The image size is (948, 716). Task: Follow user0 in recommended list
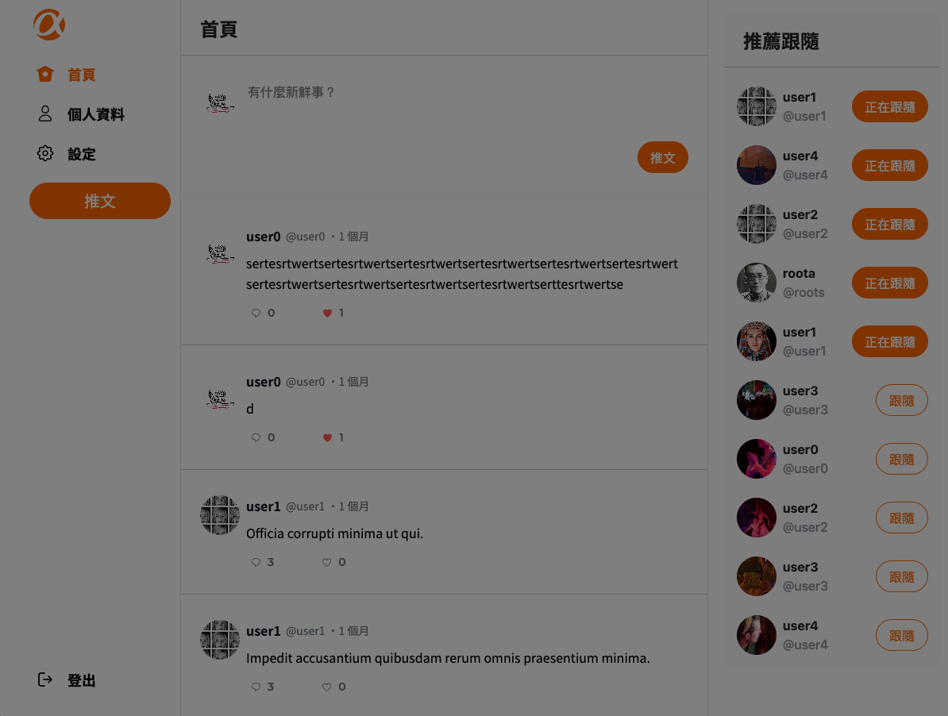901,459
